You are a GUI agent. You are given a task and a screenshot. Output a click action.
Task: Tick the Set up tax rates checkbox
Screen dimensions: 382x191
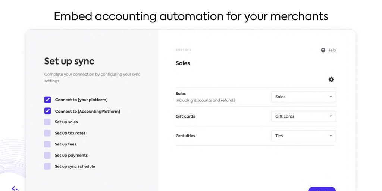pos(47,133)
